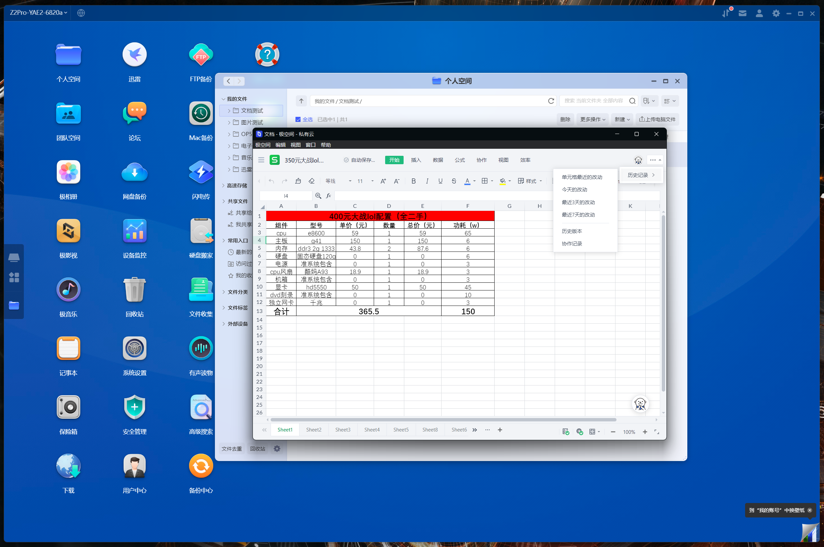
Task: Add a new sheet with the plus icon
Action: click(x=500, y=430)
